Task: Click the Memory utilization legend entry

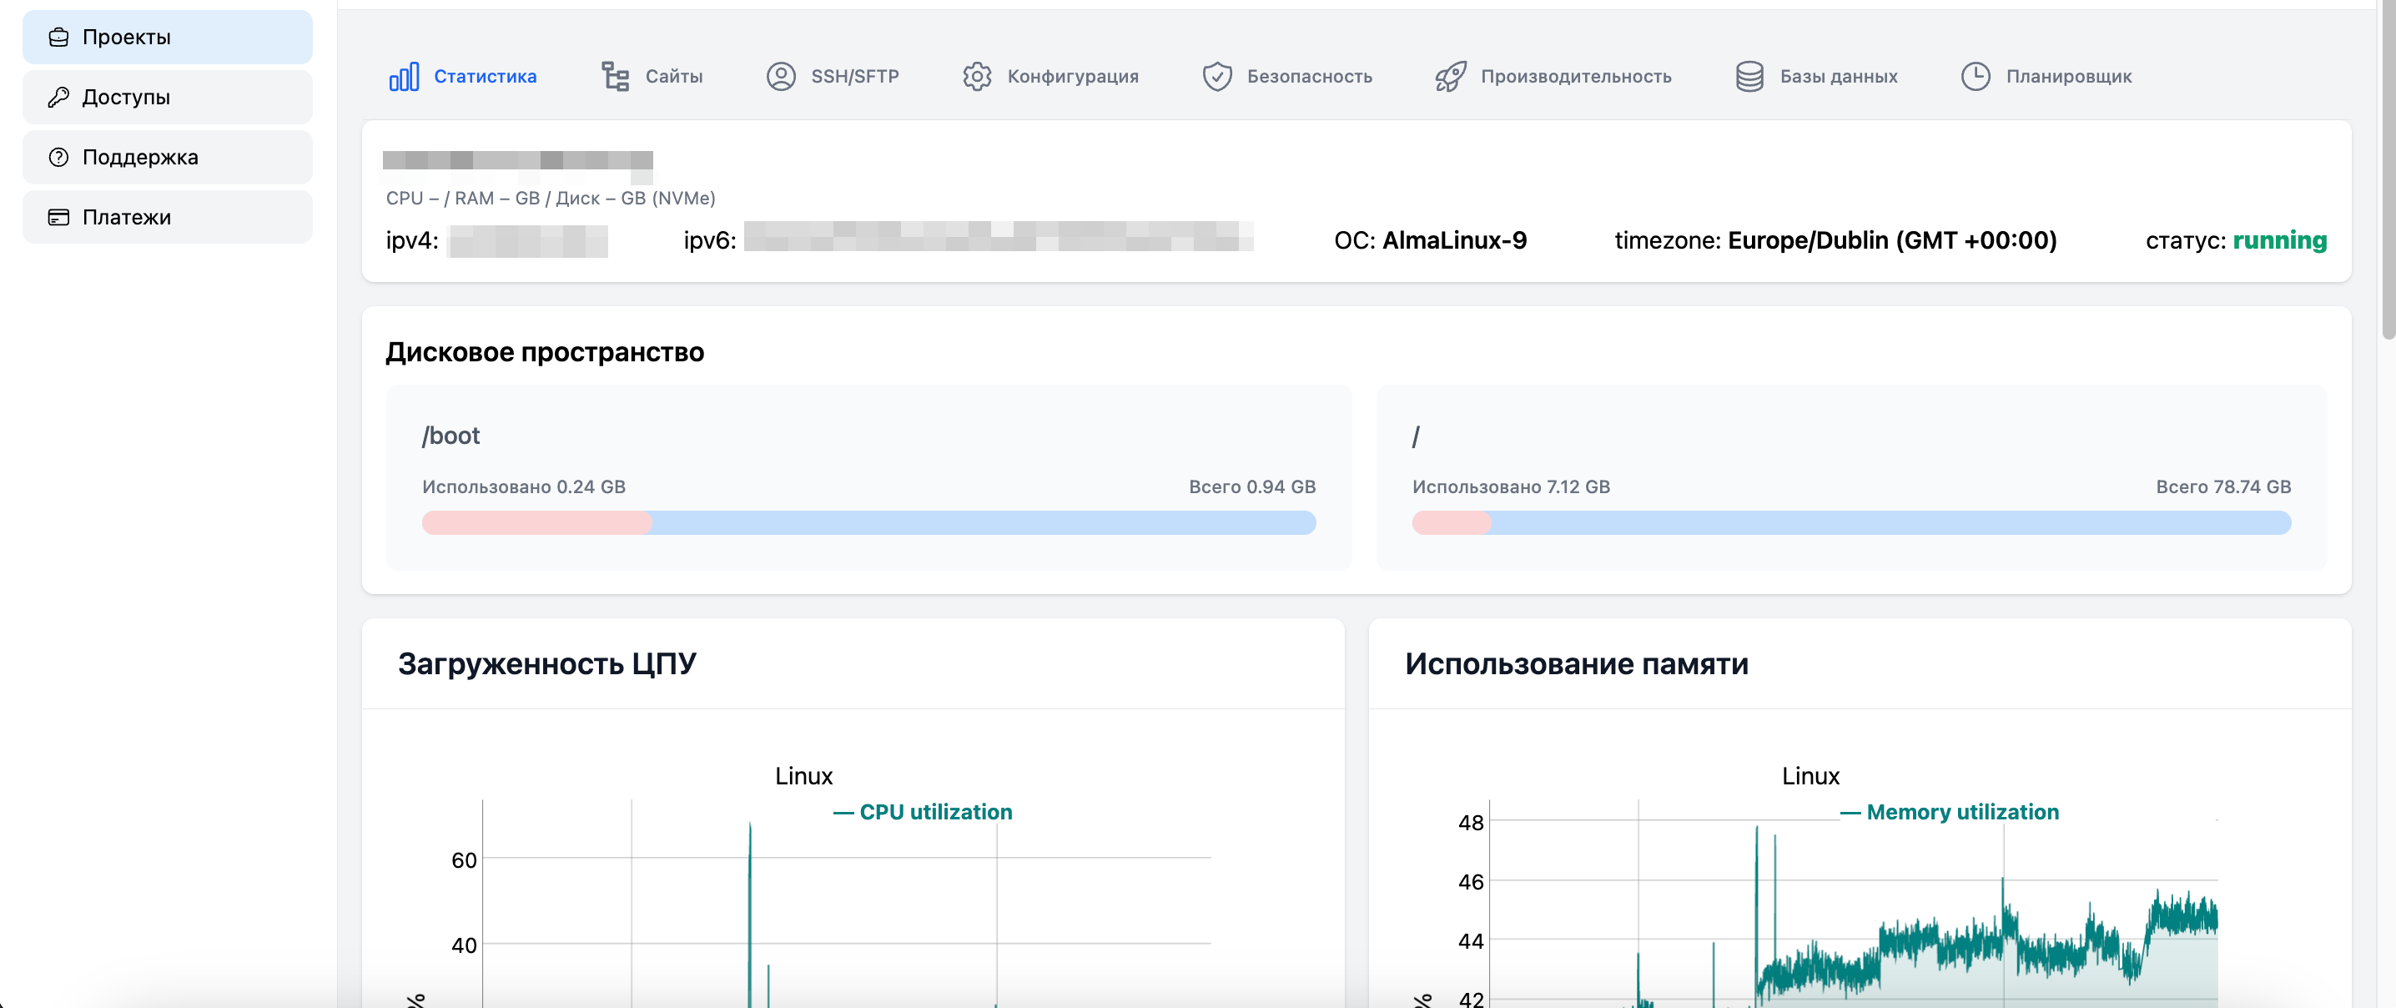Action: 1950,812
